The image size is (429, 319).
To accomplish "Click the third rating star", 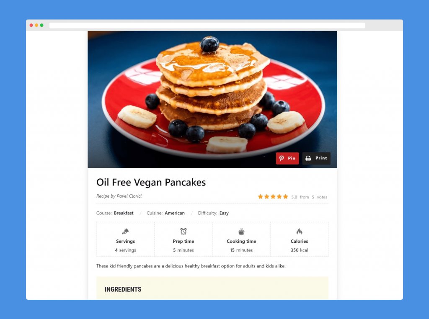I will tap(273, 196).
